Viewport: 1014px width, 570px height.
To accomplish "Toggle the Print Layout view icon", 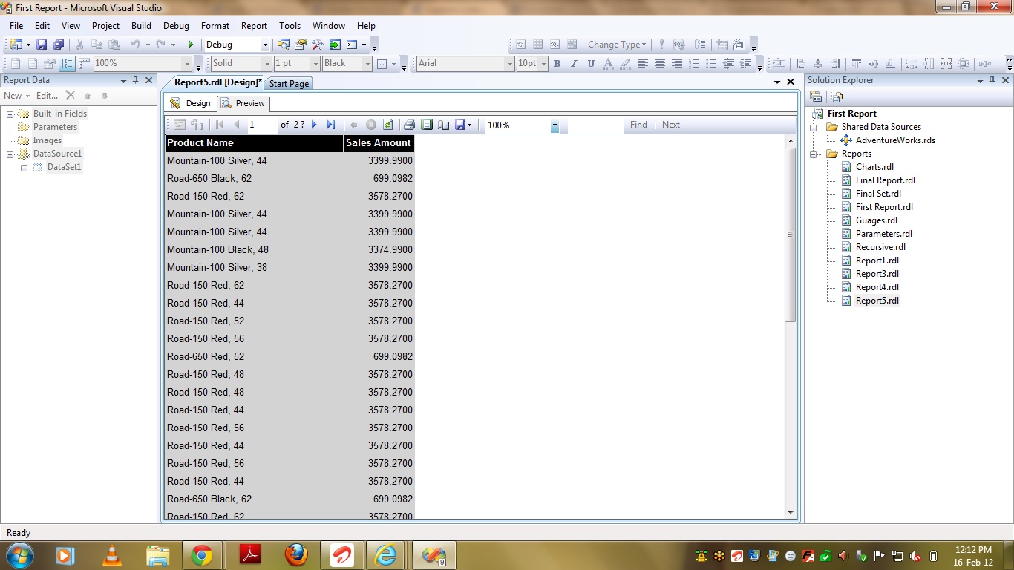I will pos(426,125).
